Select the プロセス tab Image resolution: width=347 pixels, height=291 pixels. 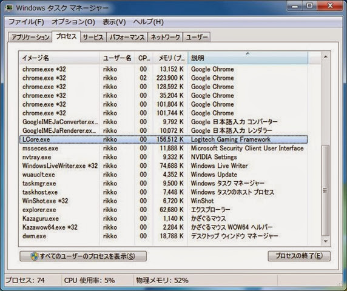pyautogui.click(x=66, y=36)
